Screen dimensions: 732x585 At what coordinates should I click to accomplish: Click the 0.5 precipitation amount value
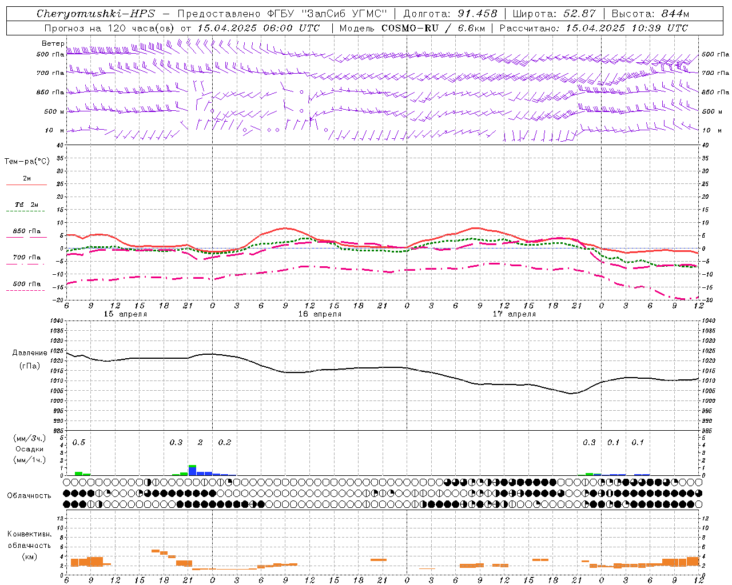pos(79,443)
